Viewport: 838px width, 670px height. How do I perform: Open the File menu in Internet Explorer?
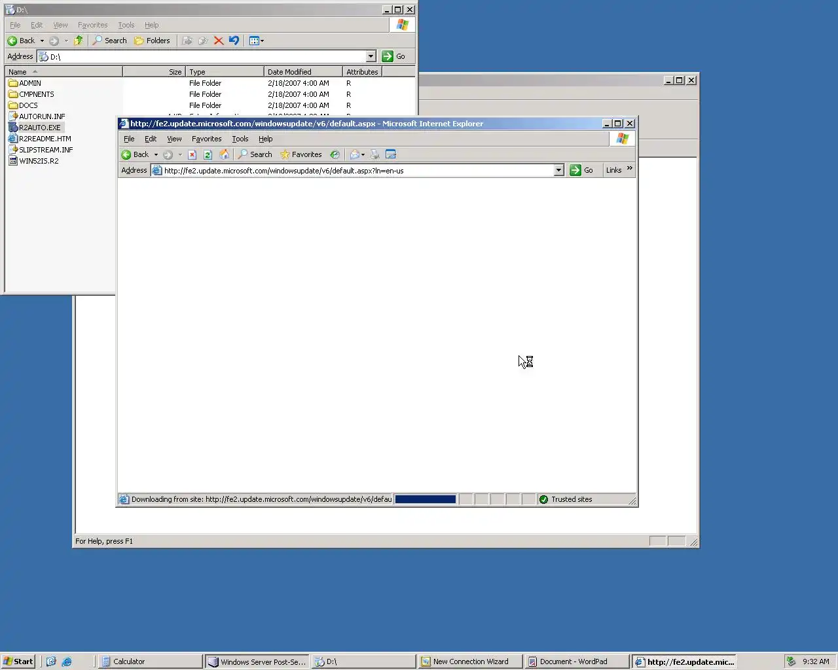point(129,139)
